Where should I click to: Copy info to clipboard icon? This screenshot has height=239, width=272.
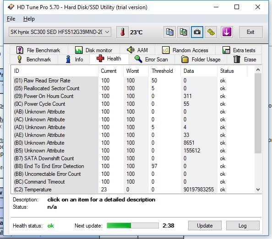click(x=169, y=32)
